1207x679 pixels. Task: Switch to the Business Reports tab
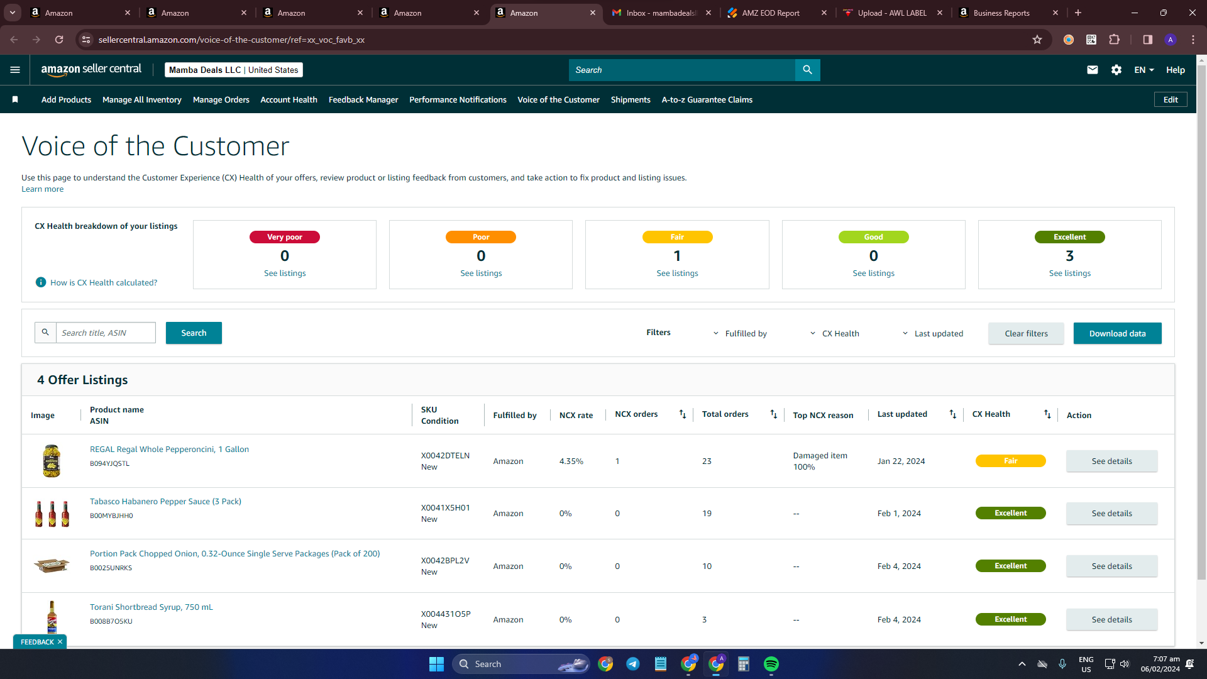(x=1008, y=13)
